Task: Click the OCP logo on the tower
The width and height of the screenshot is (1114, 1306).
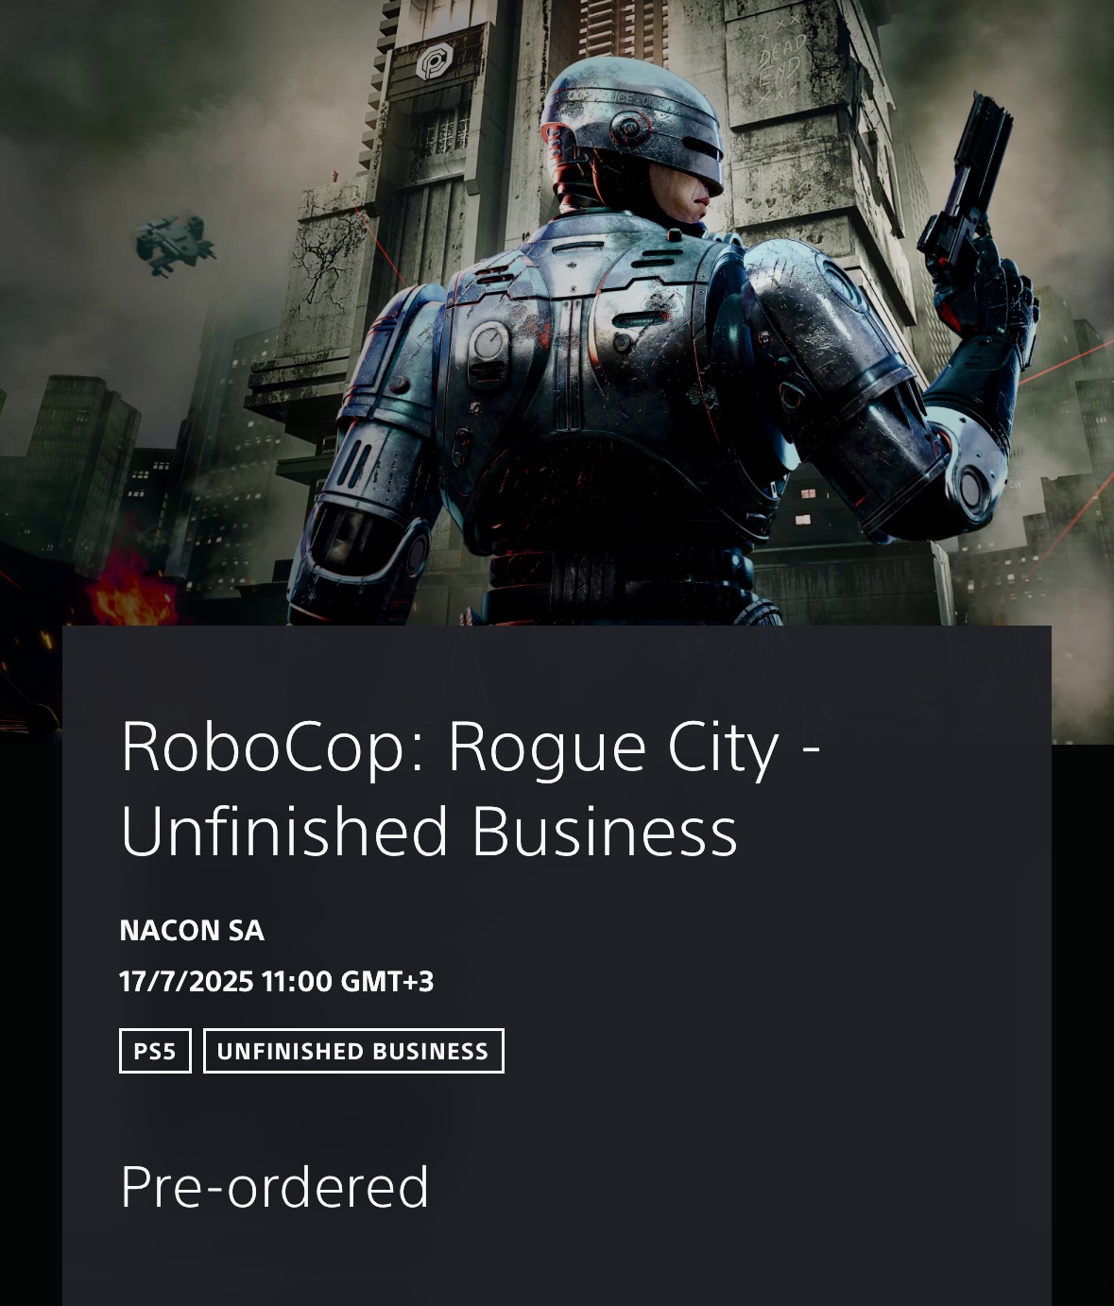Action: click(436, 61)
